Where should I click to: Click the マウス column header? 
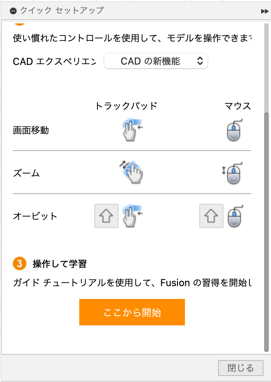[x=237, y=106]
